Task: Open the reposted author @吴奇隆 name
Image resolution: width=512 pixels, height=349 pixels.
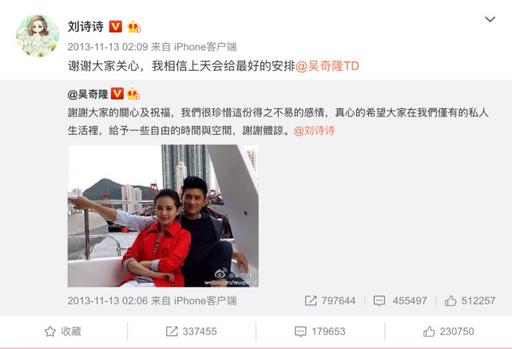Action: [88, 94]
